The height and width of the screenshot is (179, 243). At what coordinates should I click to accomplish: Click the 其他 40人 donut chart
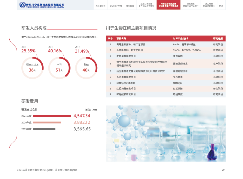point(86,68)
